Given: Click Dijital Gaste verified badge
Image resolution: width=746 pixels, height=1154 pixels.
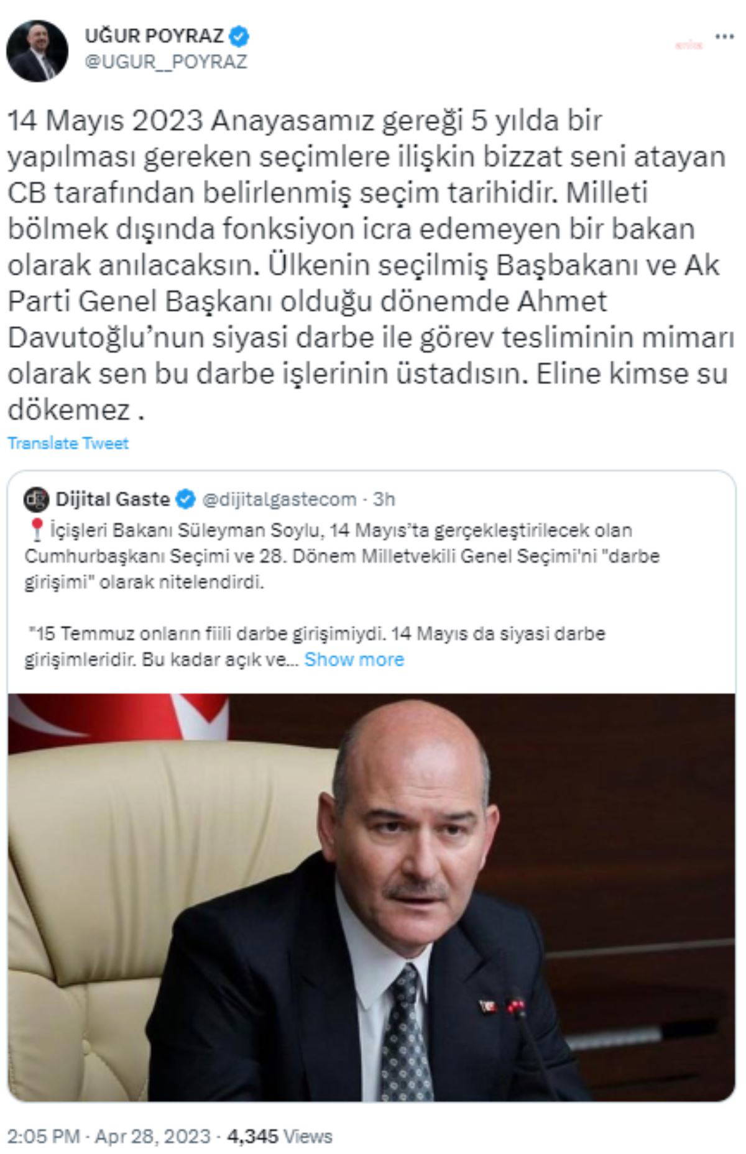Looking at the screenshot, I should [186, 499].
